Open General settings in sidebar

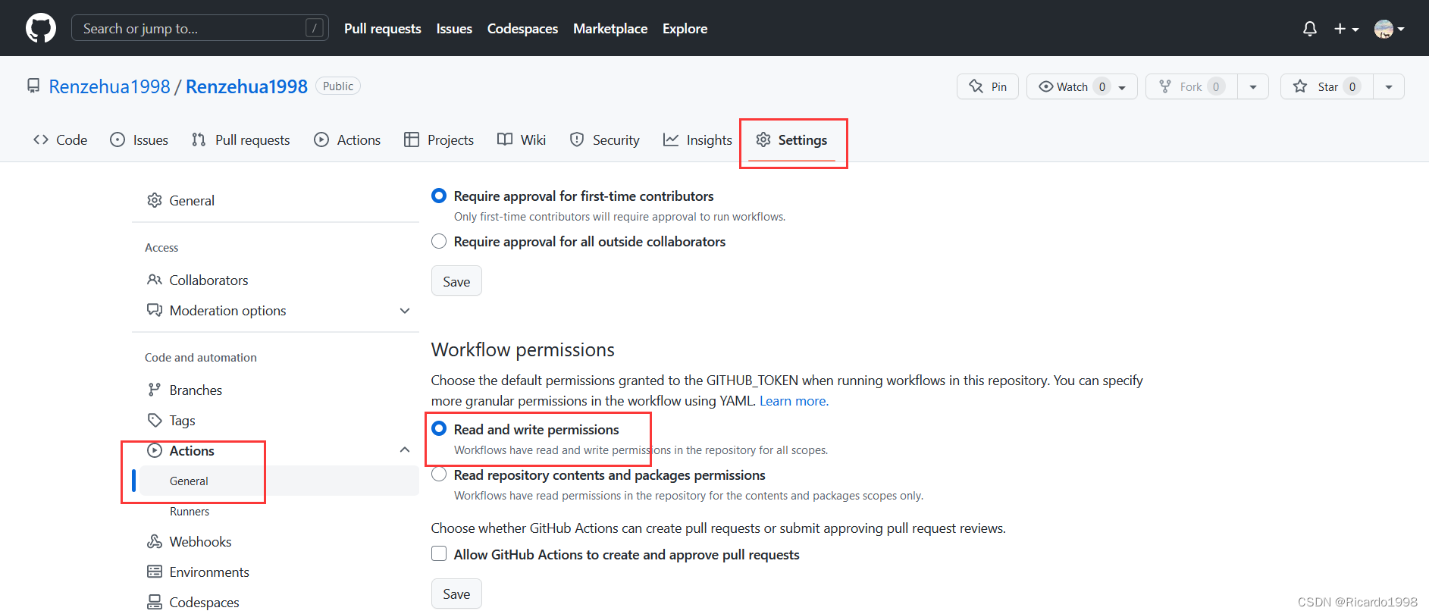point(276,200)
